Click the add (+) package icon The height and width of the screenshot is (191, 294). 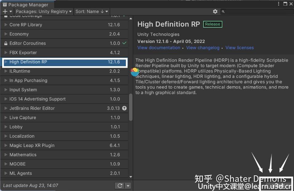pyautogui.click(x=4, y=11)
